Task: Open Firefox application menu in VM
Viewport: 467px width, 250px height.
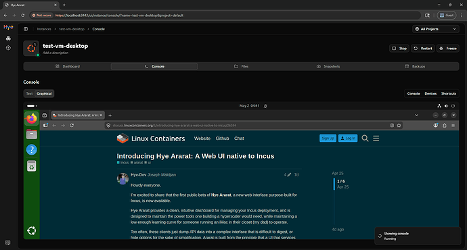Action: [x=453, y=126]
